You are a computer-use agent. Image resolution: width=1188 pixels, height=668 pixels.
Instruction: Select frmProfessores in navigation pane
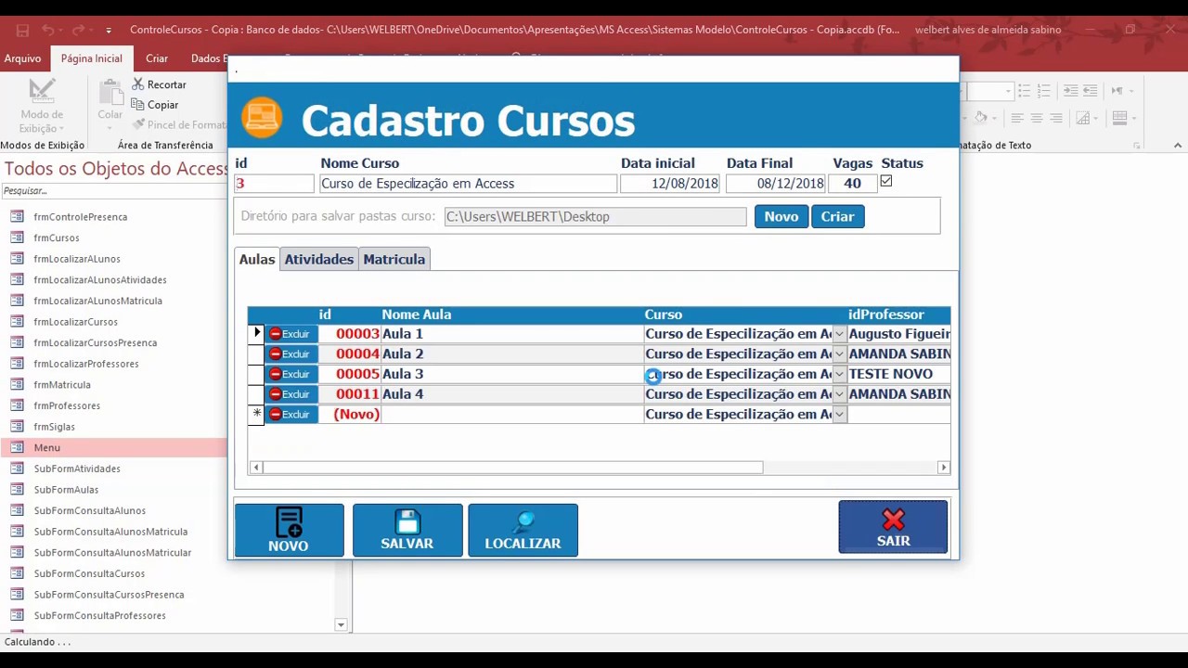[67, 406]
